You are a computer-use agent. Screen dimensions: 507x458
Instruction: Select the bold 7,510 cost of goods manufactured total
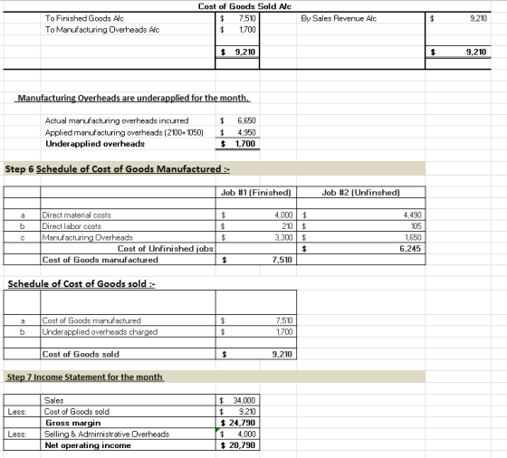coord(282,260)
